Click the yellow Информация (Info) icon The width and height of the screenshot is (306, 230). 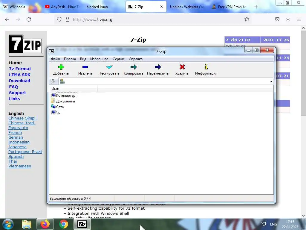coord(206,67)
